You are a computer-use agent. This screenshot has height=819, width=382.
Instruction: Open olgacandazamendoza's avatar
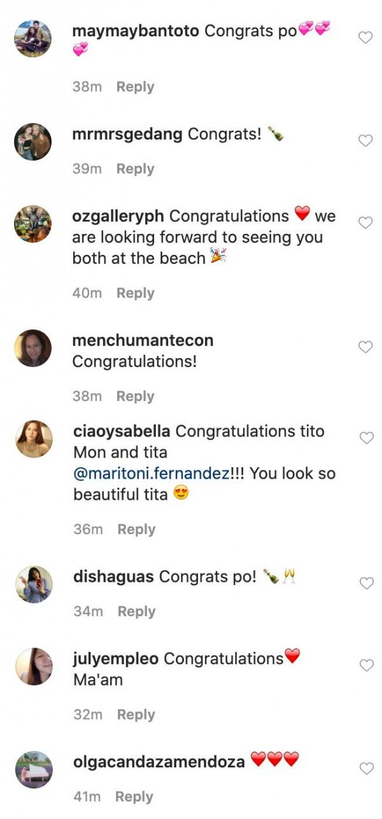[33, 769]
